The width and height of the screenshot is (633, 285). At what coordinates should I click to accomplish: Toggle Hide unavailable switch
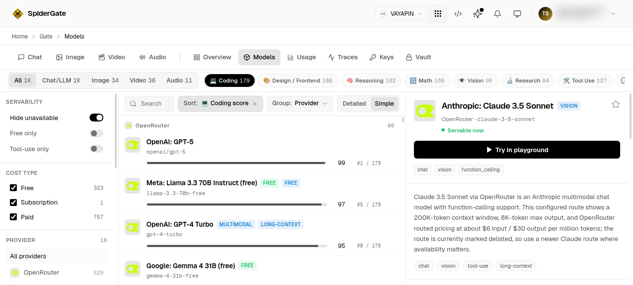pos(96,118)
